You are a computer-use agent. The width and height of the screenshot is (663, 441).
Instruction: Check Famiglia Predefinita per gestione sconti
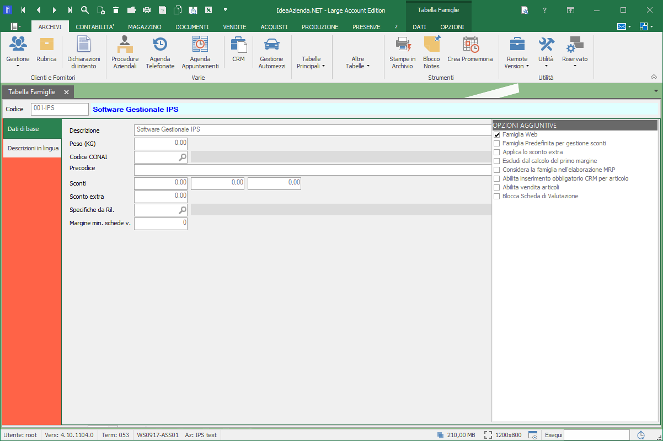pyautogui.click(x=497, y=143)
